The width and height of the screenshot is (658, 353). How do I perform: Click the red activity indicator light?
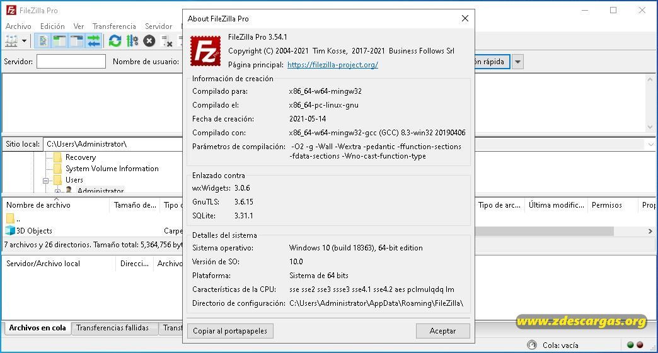pyautogui.click(x=640, y=345)
